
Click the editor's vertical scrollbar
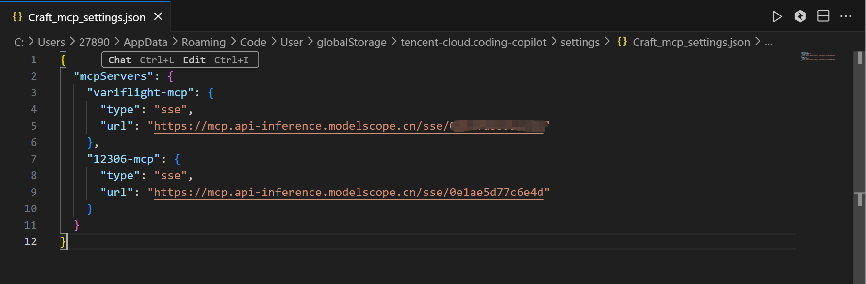tap(859, 145)
